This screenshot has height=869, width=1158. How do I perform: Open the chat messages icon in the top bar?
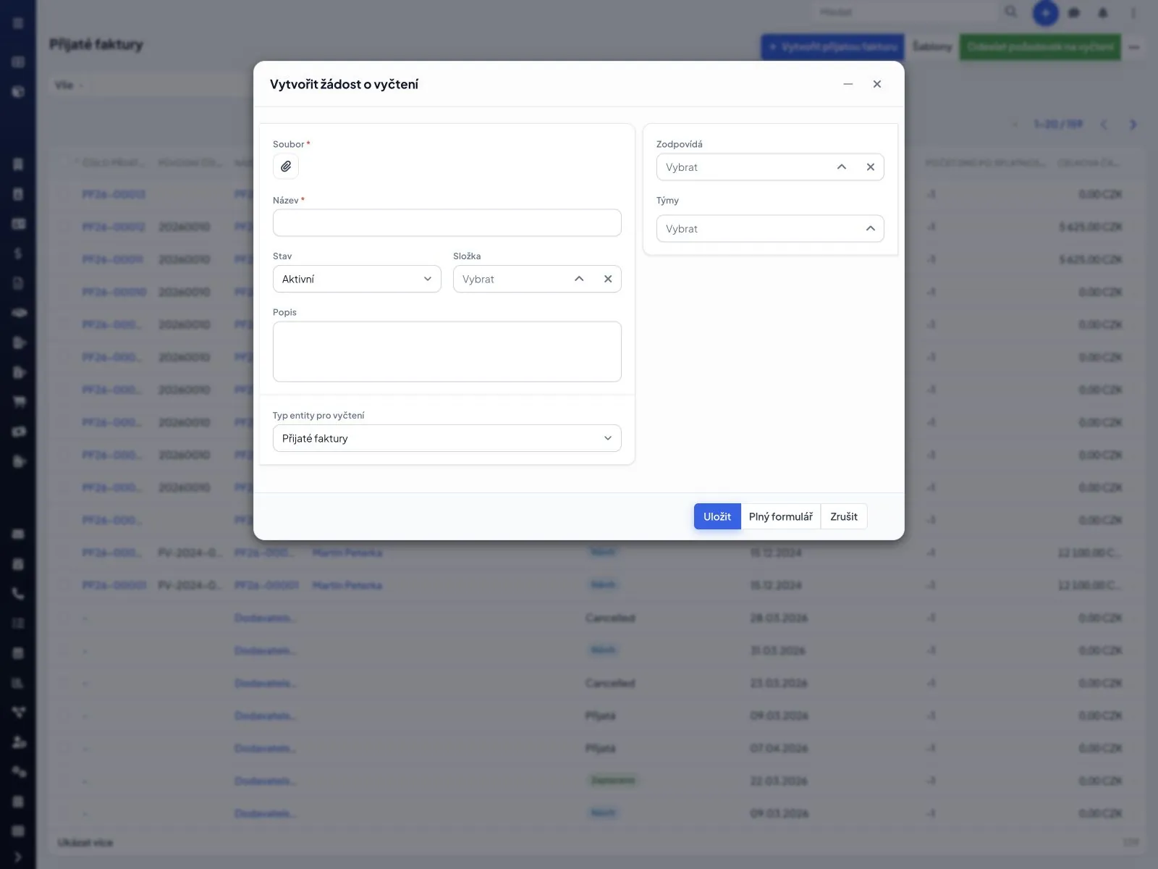1074,13
